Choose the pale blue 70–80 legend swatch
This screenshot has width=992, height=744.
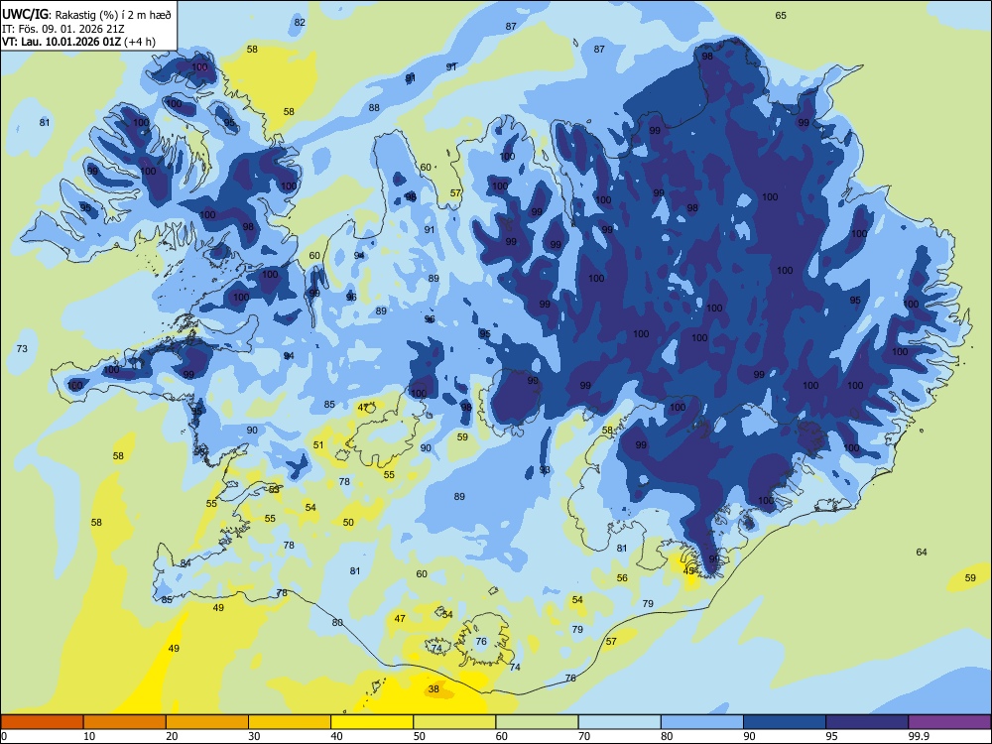619,722
